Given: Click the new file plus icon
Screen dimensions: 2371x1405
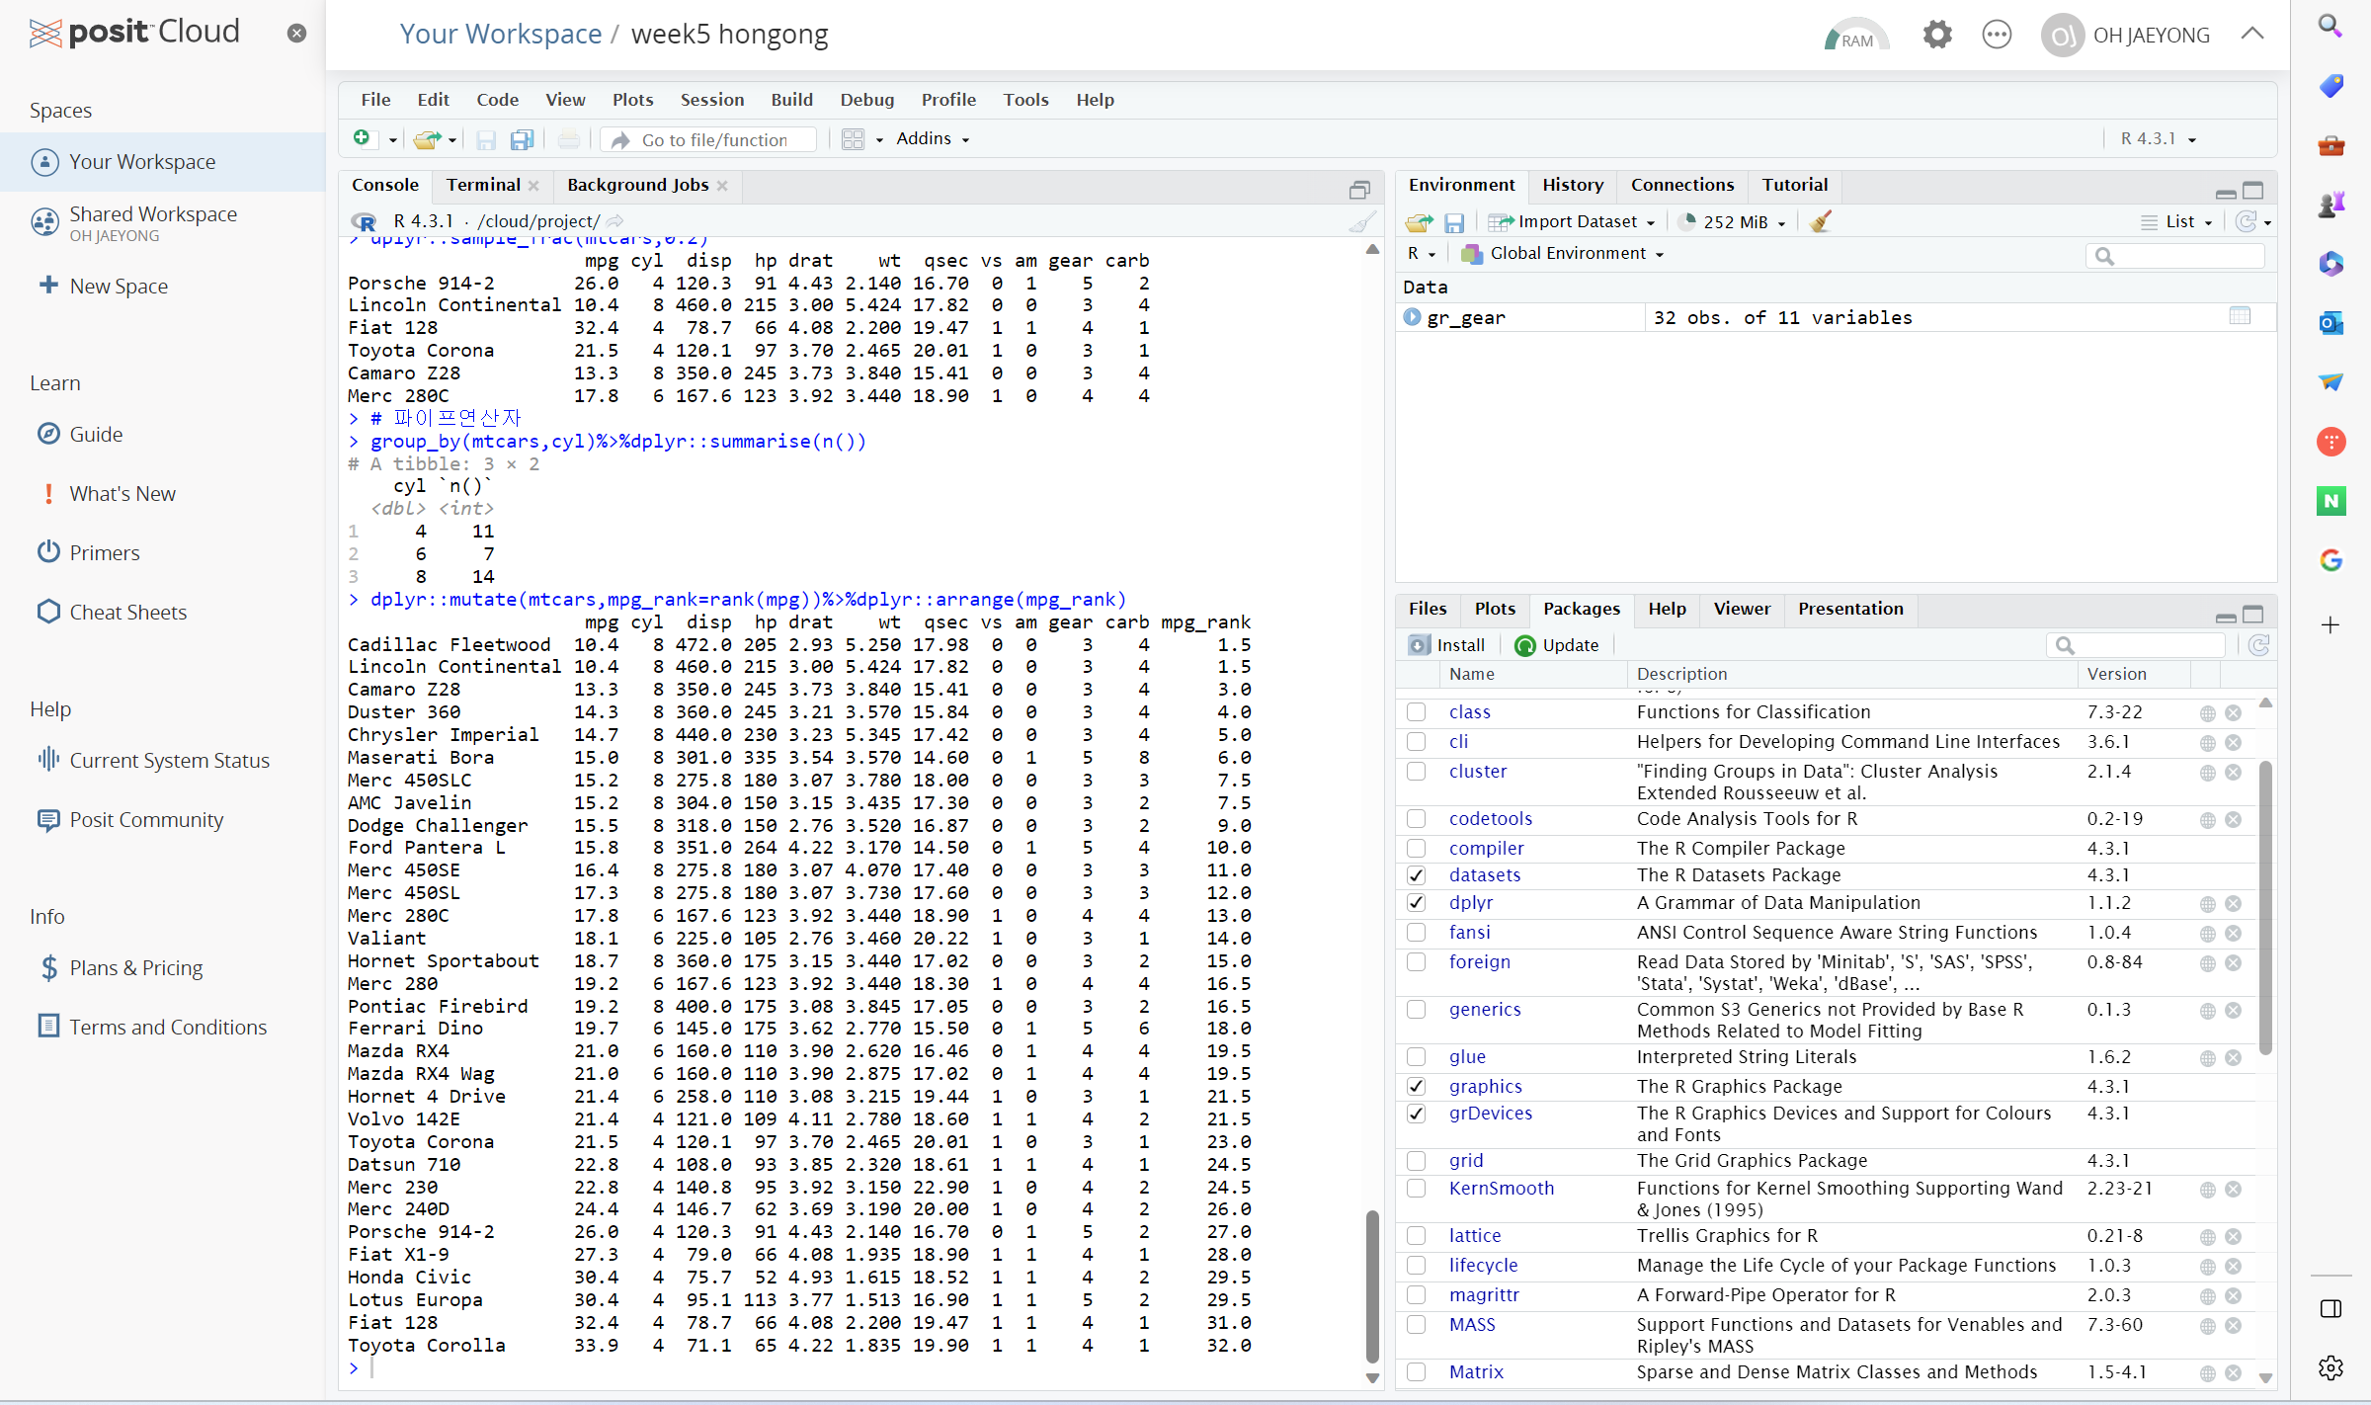Looking at the screenshot, I should [363, 138].
